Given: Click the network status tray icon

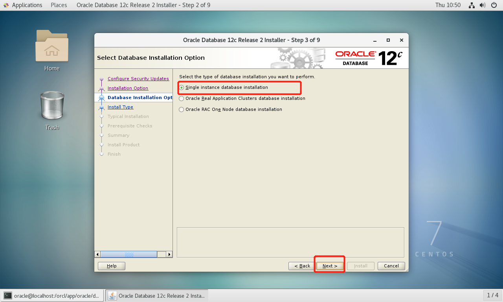Looking at the screenshot, I should click(x=472, y=5).
